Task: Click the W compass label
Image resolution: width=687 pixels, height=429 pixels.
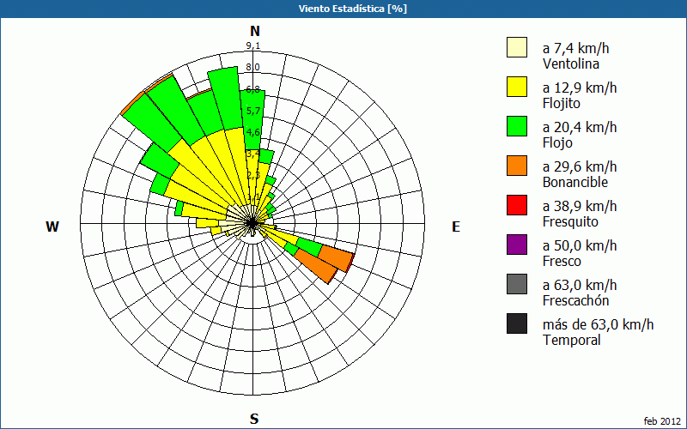Action: [52, 227]
